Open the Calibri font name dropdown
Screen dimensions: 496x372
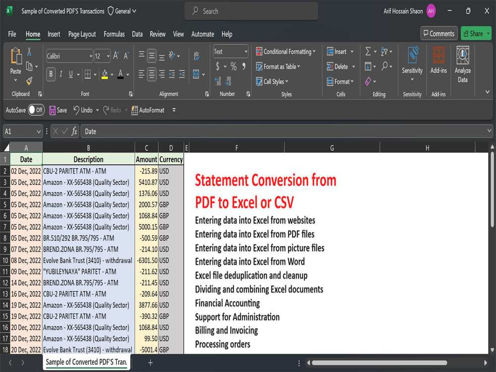click(x=91, y=57)
